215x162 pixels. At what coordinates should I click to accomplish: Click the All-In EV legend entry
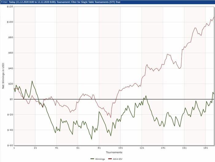[x=115, y=159]
